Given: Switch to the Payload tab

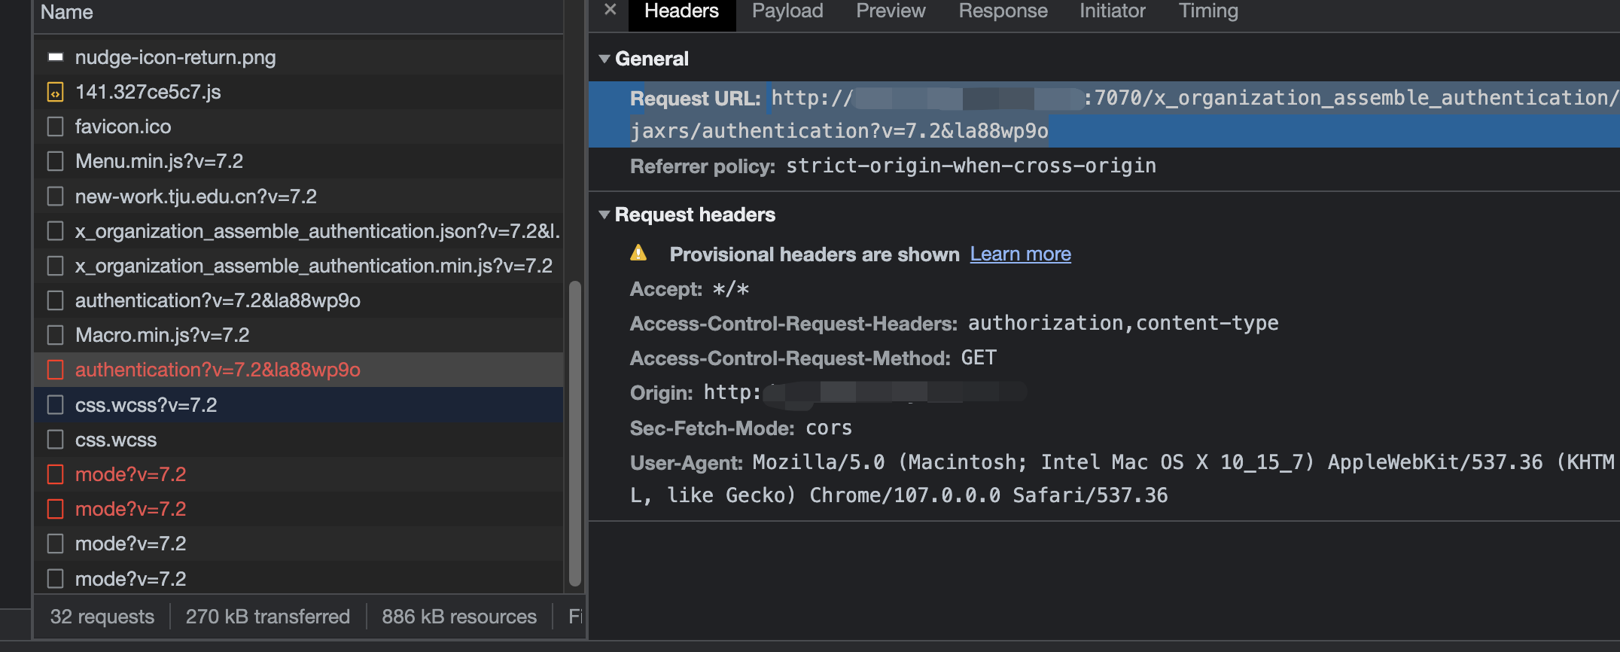Looking at the screenshot, I should [x=787, y=11].
